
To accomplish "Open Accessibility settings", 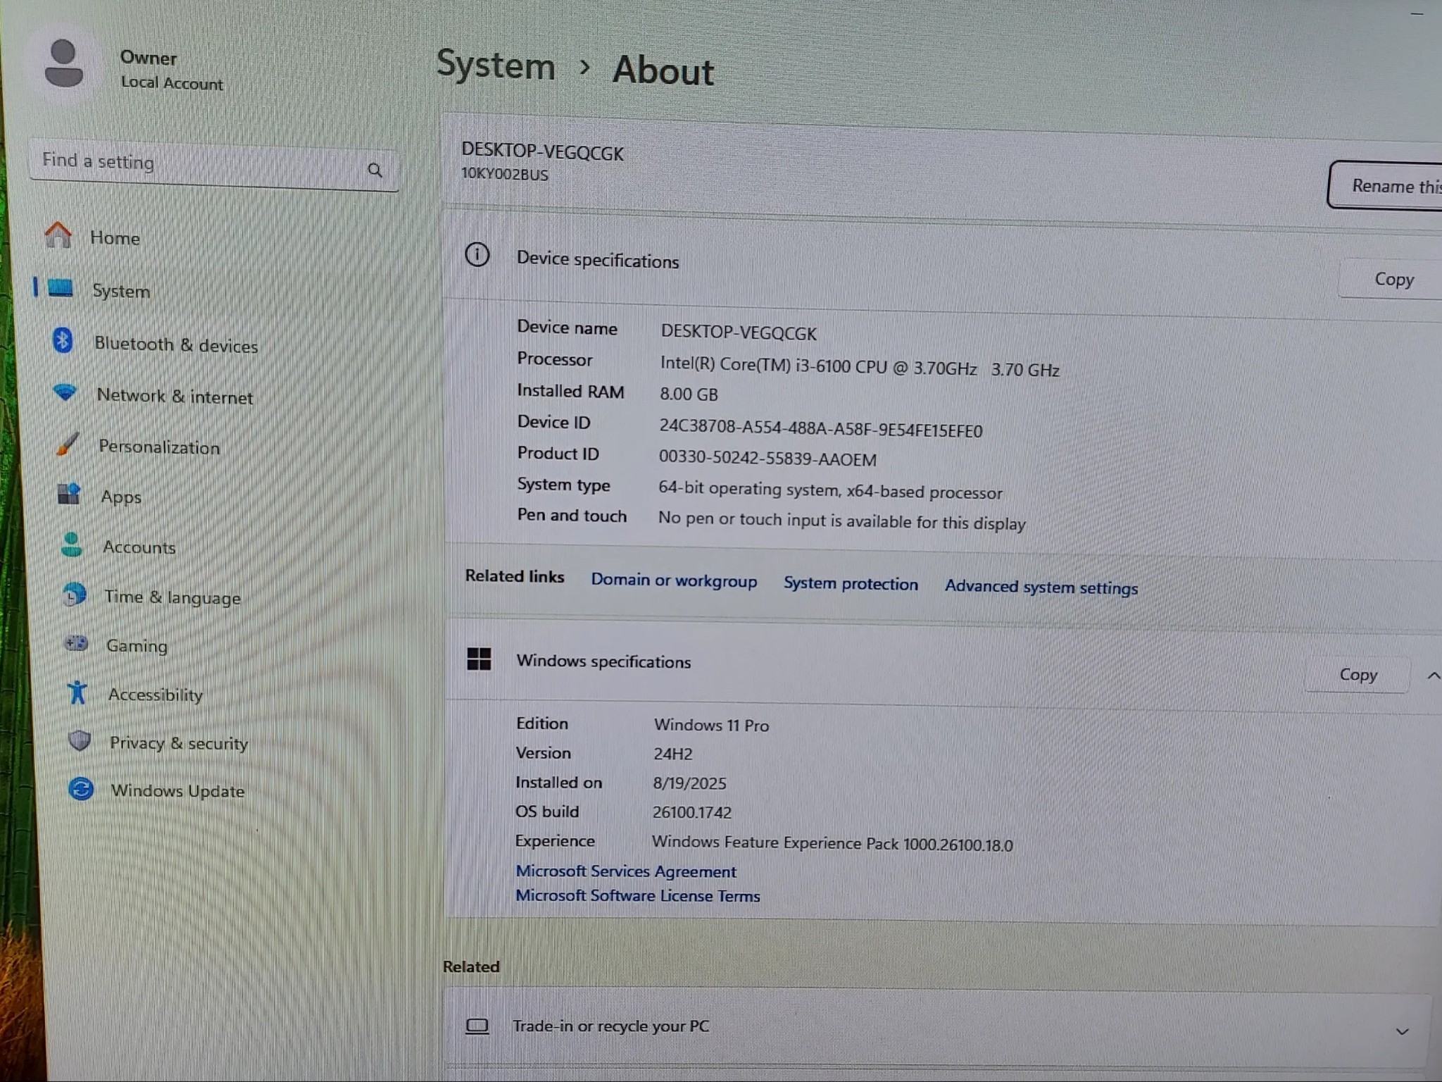I will pos(156,695).
